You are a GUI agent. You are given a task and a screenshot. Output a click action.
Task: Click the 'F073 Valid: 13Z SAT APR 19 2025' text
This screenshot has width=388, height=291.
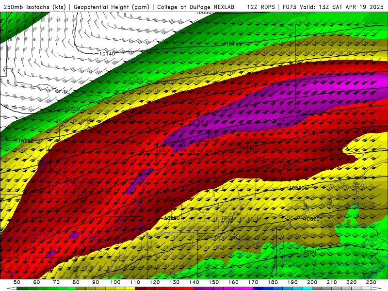pos(334,7)
